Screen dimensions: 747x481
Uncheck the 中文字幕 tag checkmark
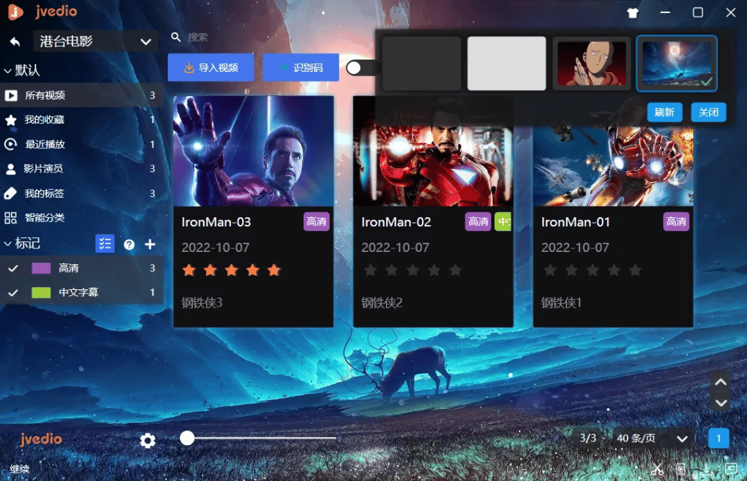(12, 293)
